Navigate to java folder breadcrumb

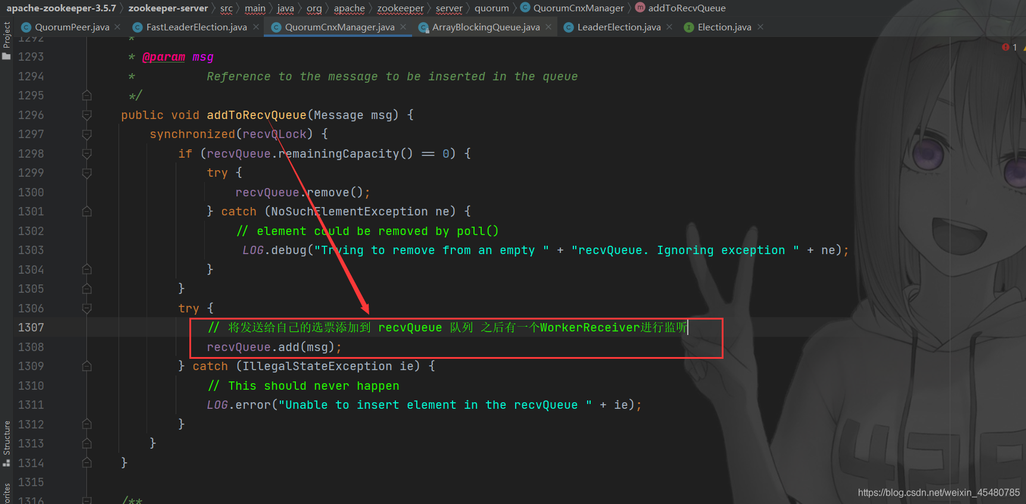[x=285, y=8]
